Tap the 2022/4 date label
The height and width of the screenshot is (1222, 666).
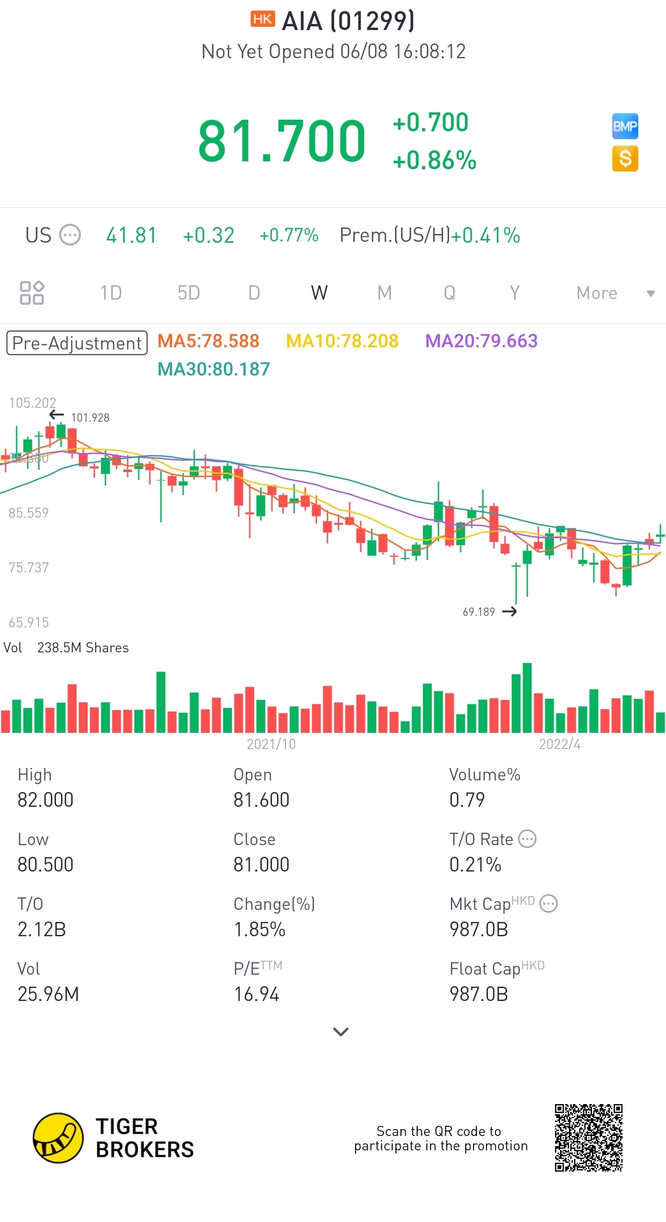pos(560,744)
